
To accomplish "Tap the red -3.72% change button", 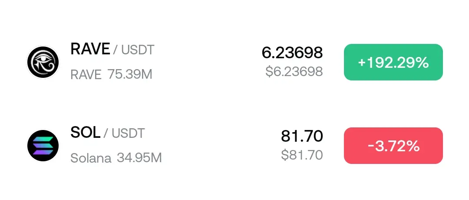I will pyautogui.click(x=393, y=146).
